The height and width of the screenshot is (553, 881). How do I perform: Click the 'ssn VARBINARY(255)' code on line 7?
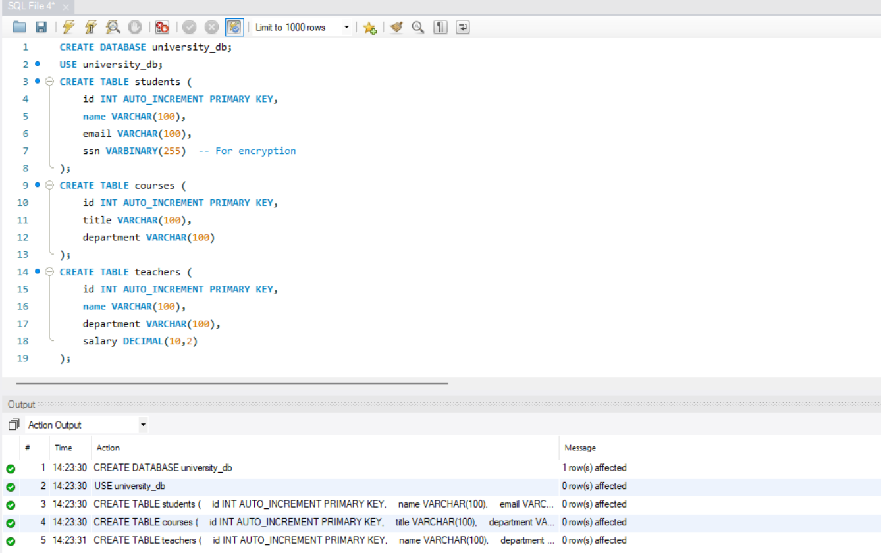click(134, 151)
